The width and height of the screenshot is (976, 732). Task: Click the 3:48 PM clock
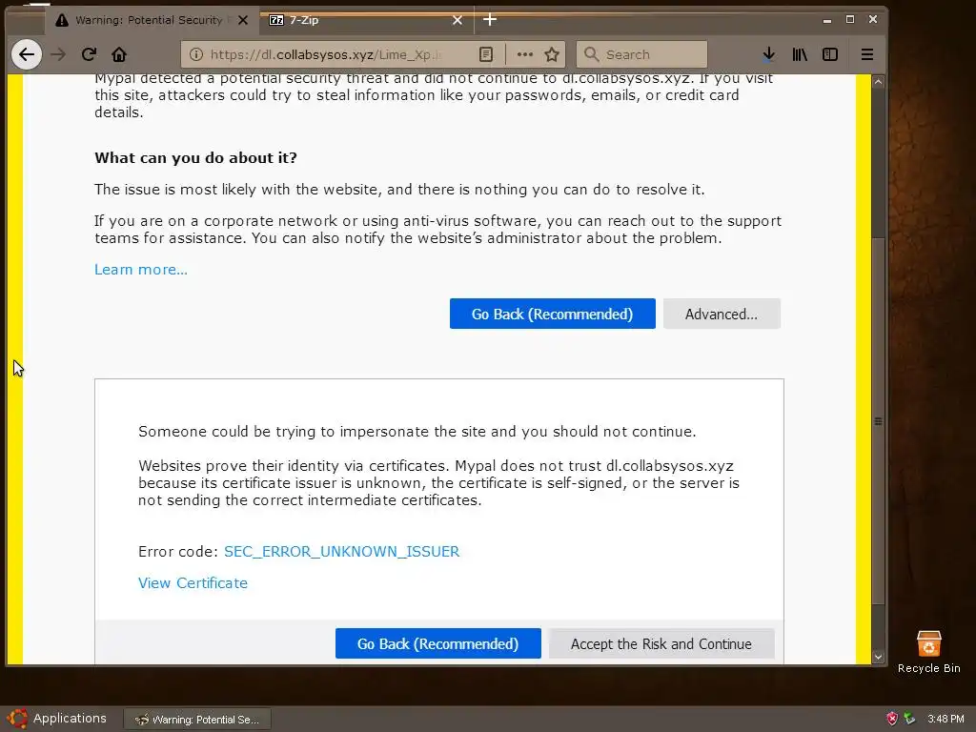[945, 719]
